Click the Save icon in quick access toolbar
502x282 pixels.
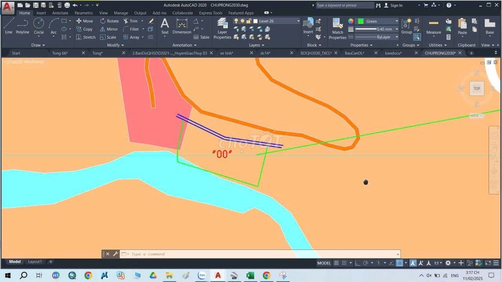pyautogui.click(x=35, y=5)
